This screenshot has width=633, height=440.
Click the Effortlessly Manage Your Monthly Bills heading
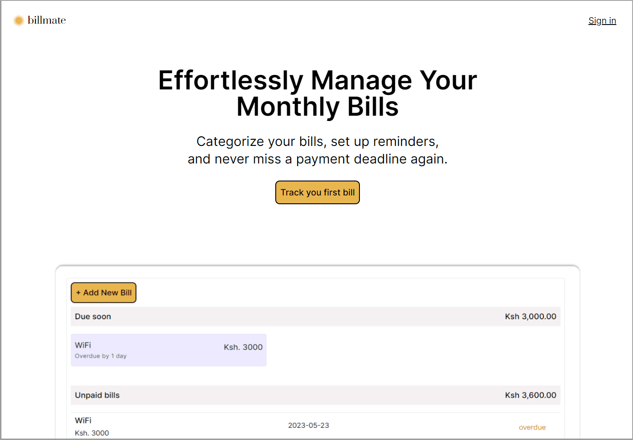coord(317,93)
